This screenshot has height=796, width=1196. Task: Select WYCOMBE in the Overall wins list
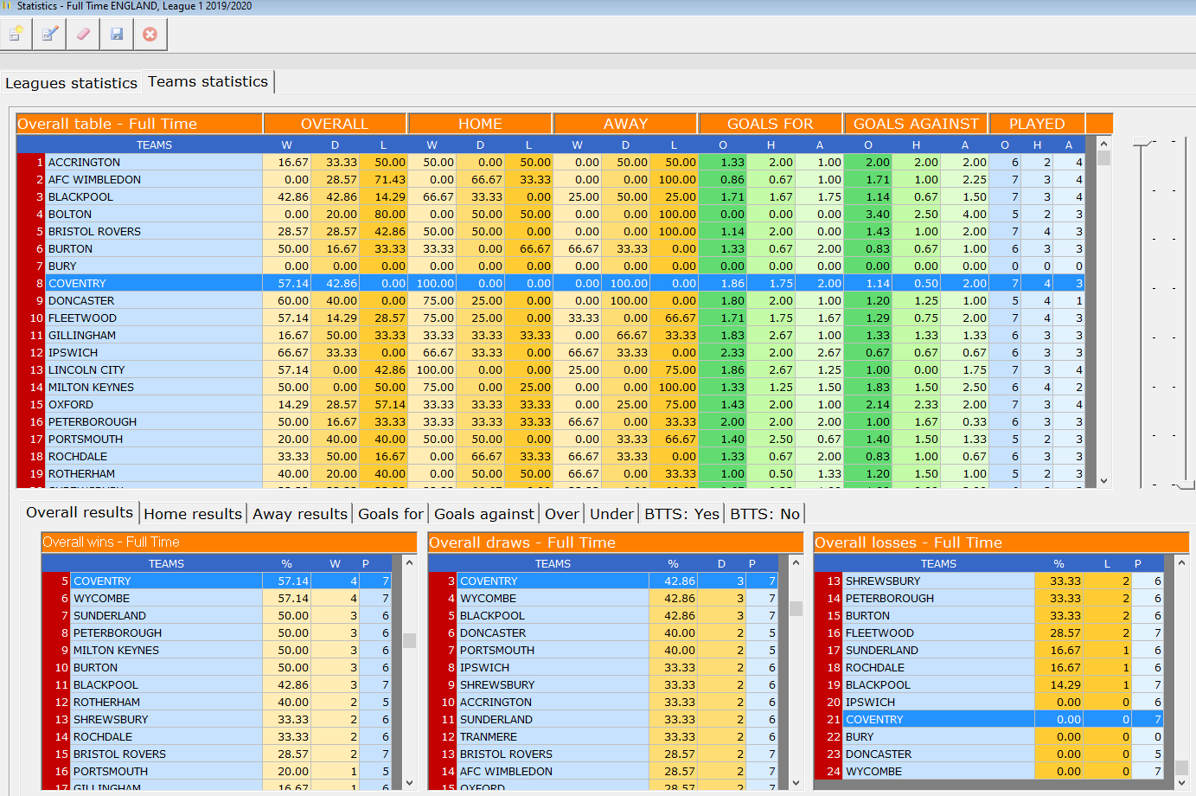point(217,598)
